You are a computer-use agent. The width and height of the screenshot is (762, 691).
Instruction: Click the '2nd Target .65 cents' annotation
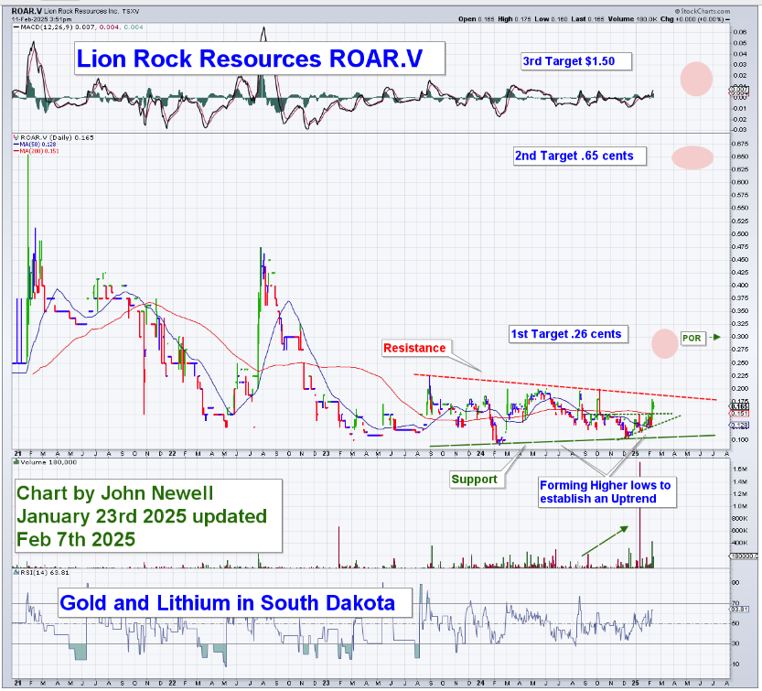[580, 157]
